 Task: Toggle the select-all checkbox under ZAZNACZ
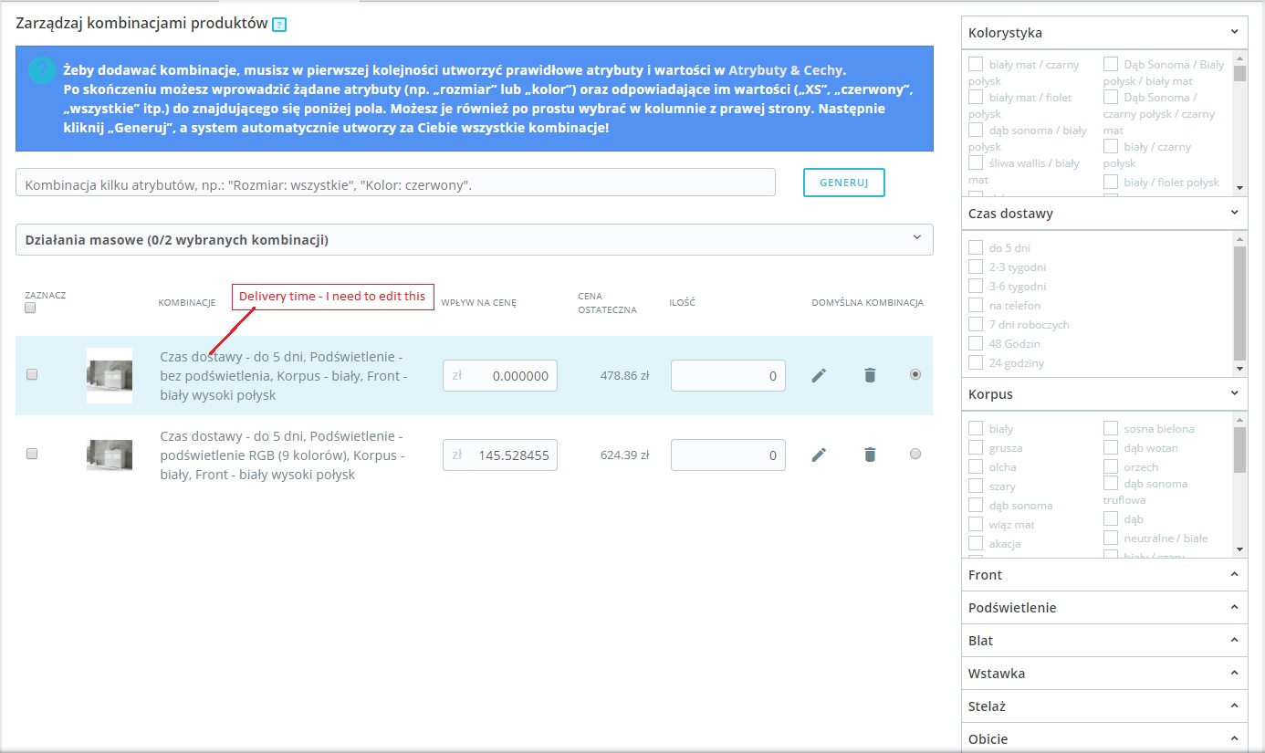tap(30, 309)
